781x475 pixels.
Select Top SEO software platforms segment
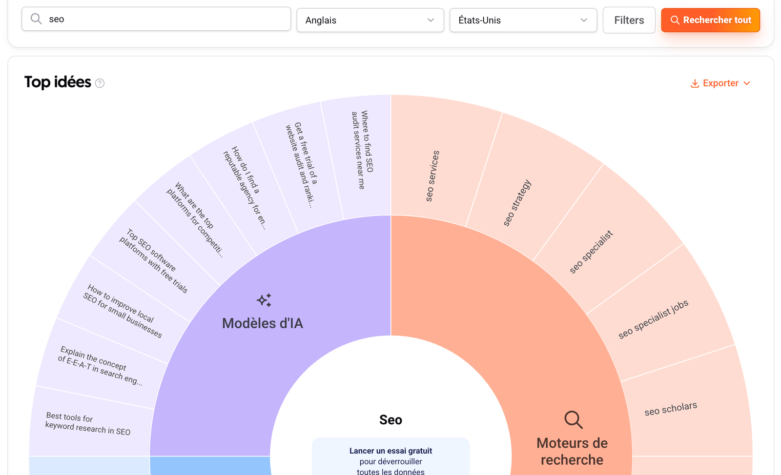152,261
